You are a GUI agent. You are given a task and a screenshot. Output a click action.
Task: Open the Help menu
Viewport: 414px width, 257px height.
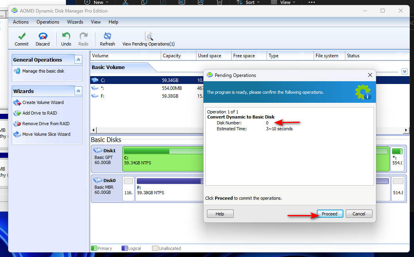tap(113, 22)
